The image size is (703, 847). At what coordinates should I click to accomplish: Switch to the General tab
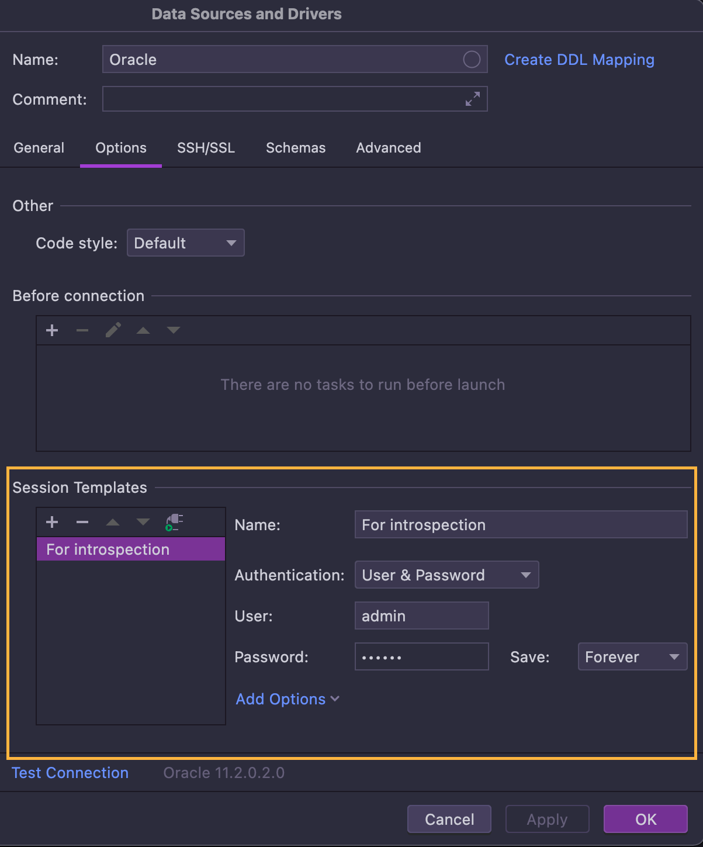pos(39,148)
